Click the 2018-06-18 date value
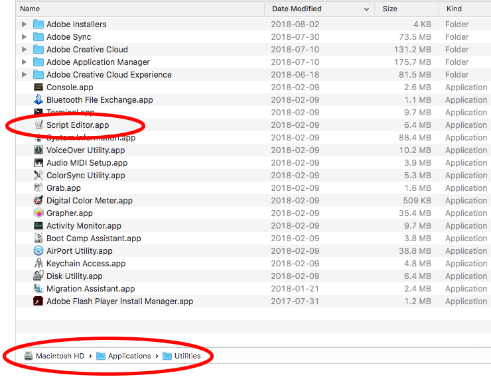Viewport: 491px width, 381px height. pos(295,75)
